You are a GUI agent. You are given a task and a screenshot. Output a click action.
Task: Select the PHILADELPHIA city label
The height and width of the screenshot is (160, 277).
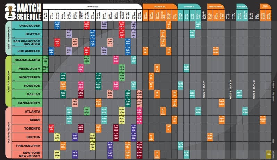coord(27,146)
